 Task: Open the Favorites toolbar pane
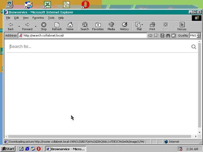pos(98,27)
